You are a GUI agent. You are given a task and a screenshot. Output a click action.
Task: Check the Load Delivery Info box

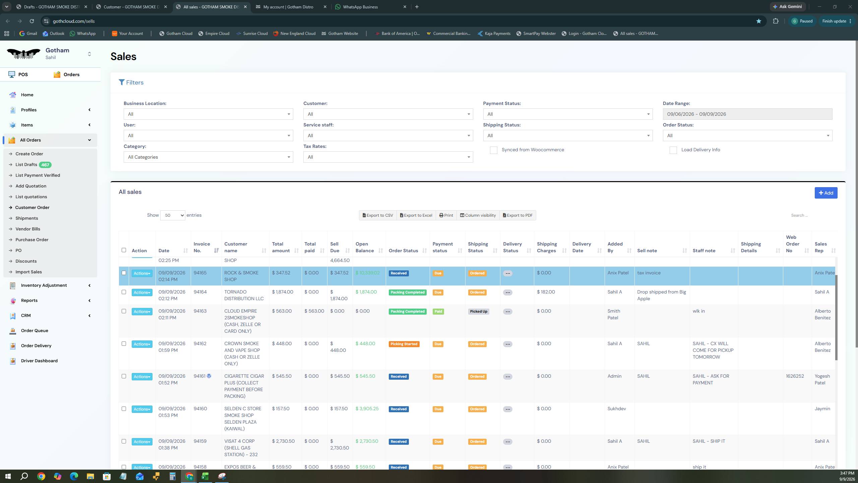click(673, 150)
